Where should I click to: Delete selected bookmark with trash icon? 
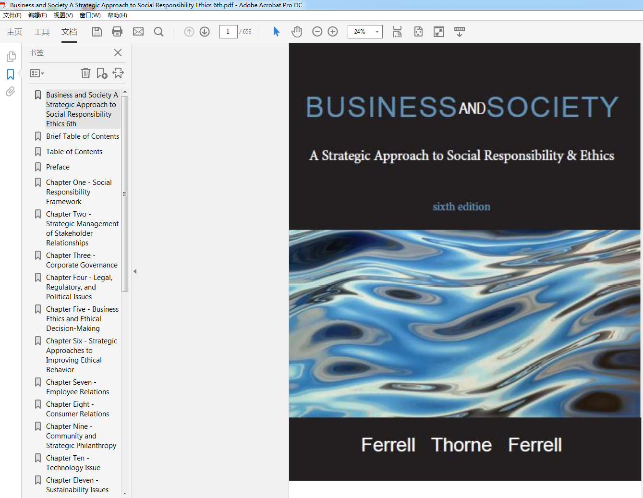pyautogui.click(x=85, y=73)
